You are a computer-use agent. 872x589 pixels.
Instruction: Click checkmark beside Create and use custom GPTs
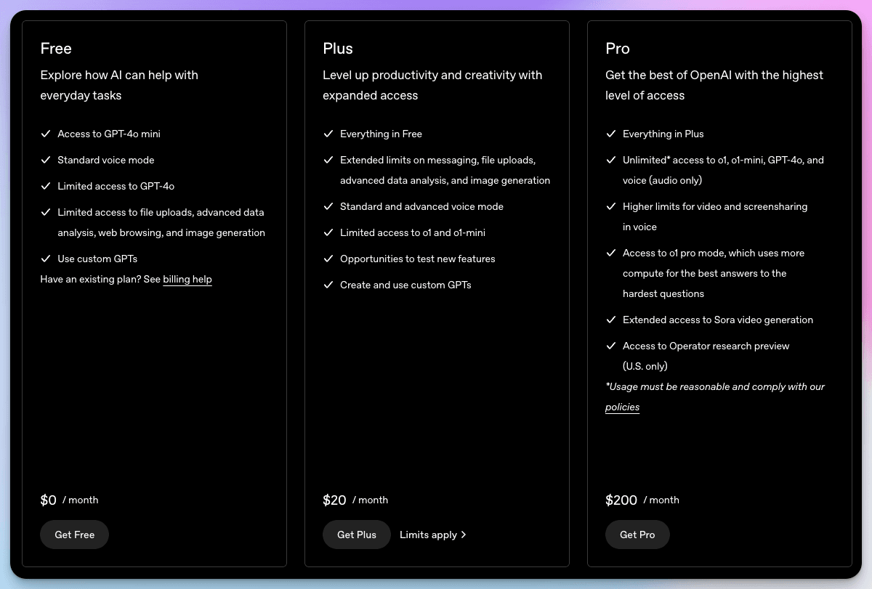click(328, 285)
